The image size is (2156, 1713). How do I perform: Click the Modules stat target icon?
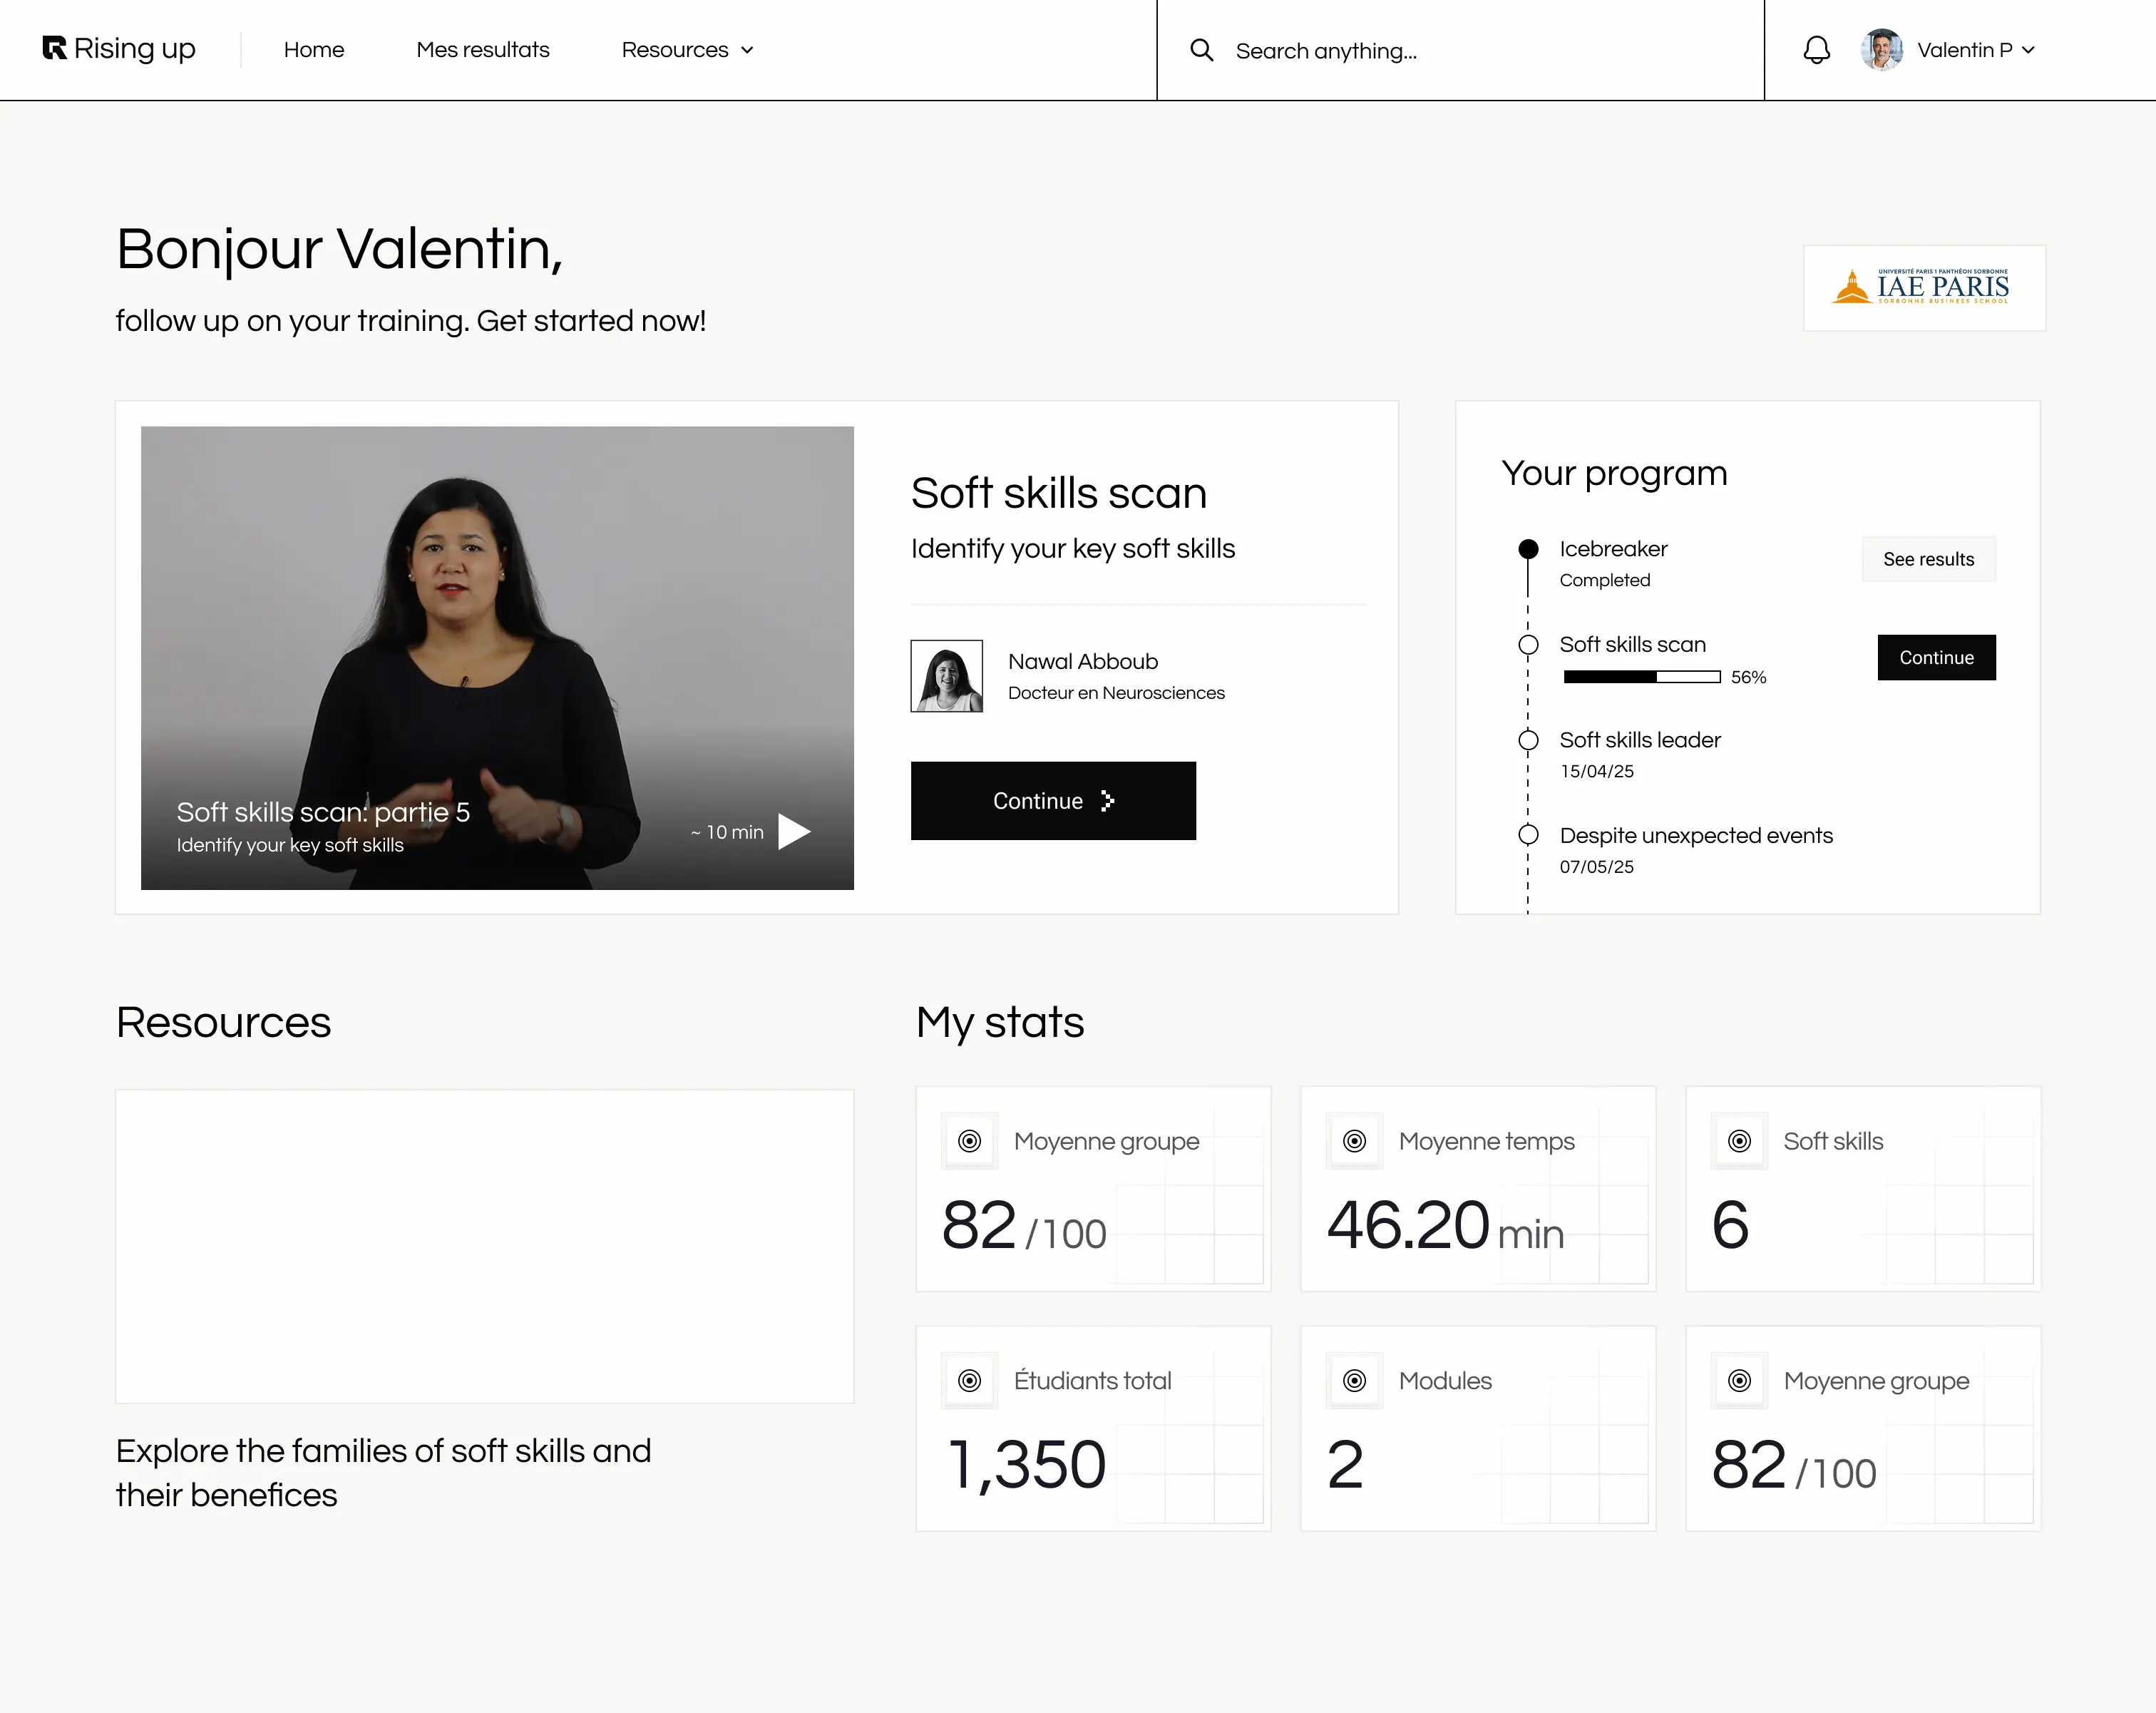pyautogui.click(x=1354, y=1381)
